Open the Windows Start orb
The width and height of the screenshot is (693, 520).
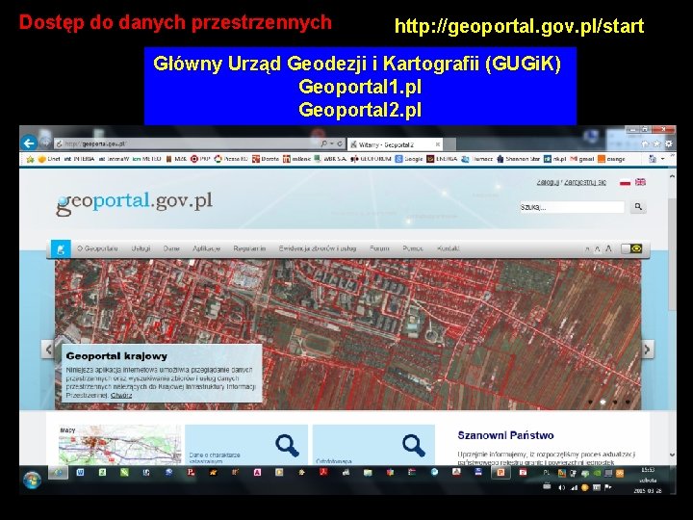33,480
